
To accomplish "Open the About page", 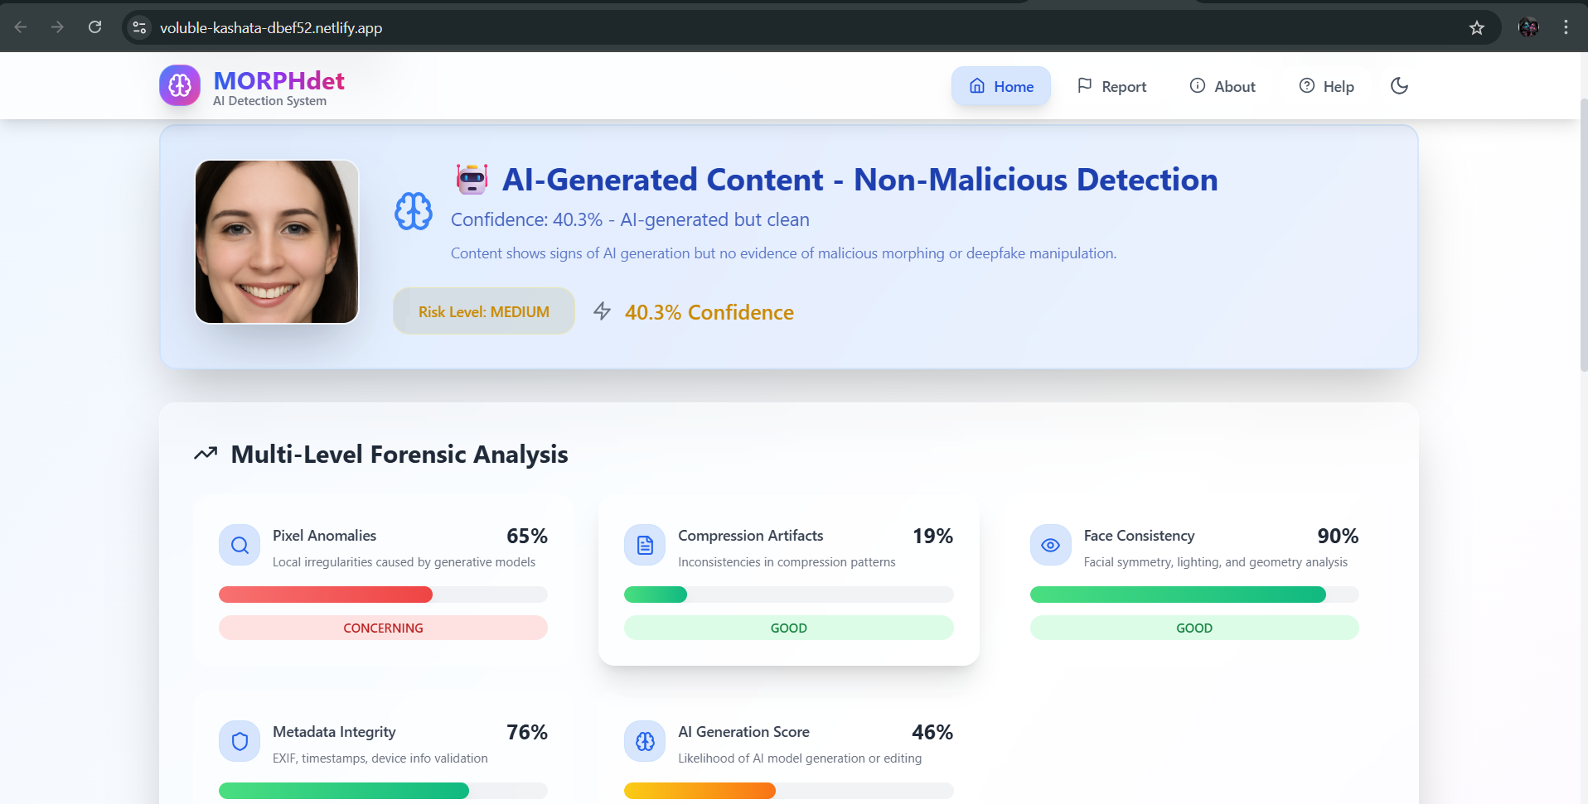I will coord(1222,85).
